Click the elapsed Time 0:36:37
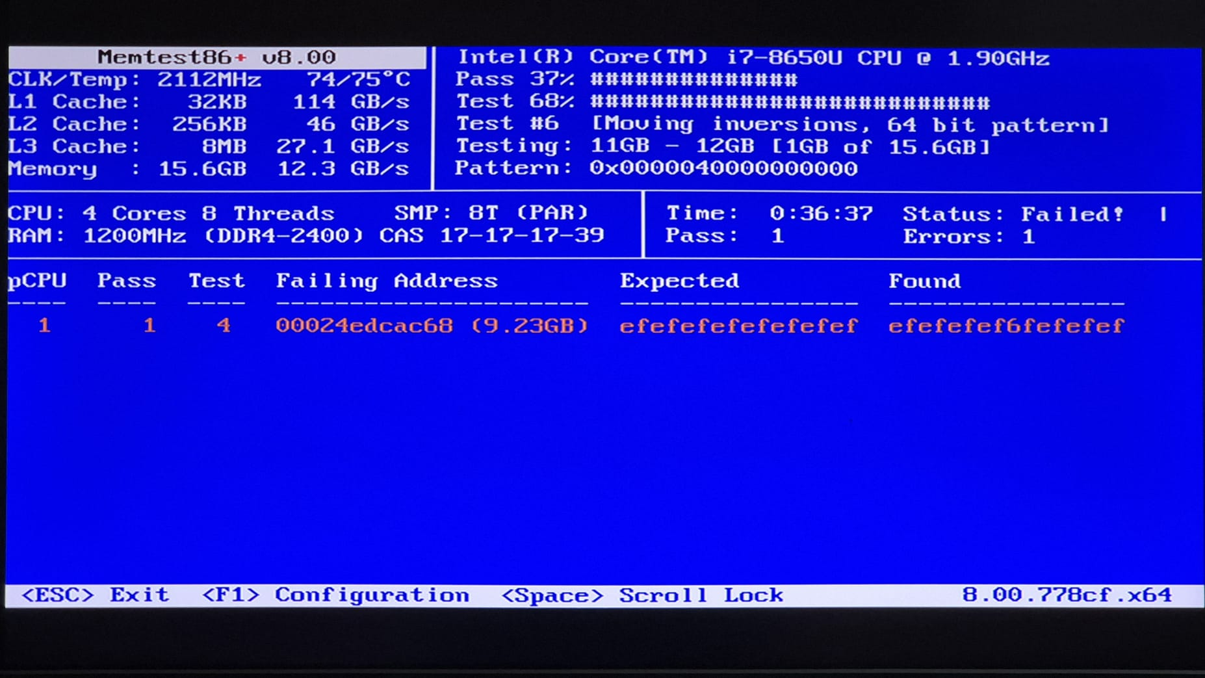 tap(770, 213)
